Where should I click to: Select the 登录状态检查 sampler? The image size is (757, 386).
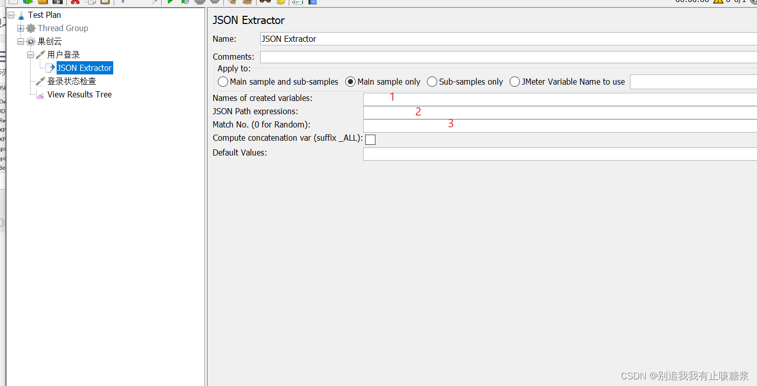pyautogui.click(x=71, y=81)
